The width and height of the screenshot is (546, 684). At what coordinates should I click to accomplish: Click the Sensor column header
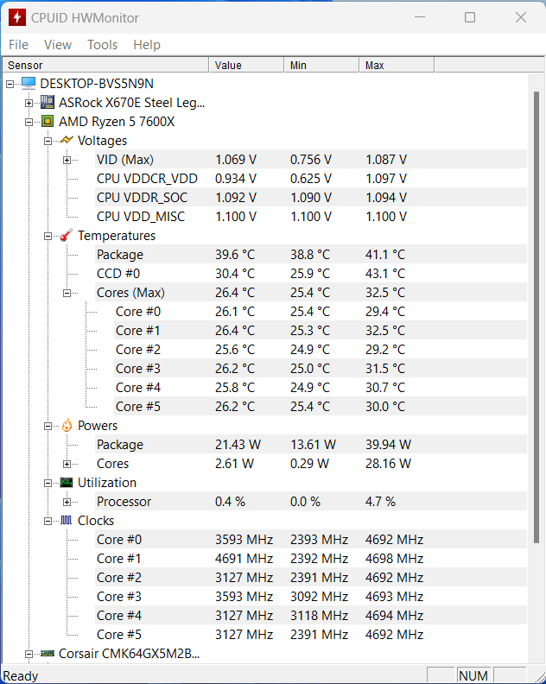tap(105, 65)
